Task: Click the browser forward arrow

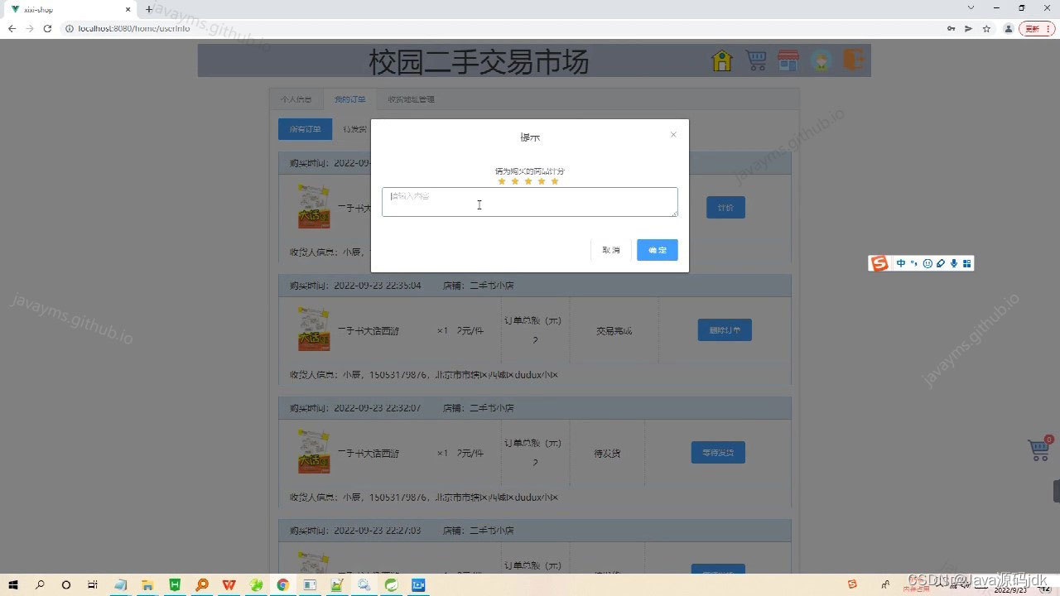Action: [30, 28]
